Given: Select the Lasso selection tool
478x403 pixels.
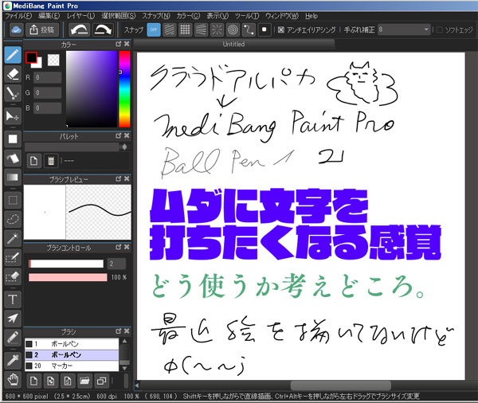Looking at the screenshot, I should pyautogui.click(x=13, y=219).
